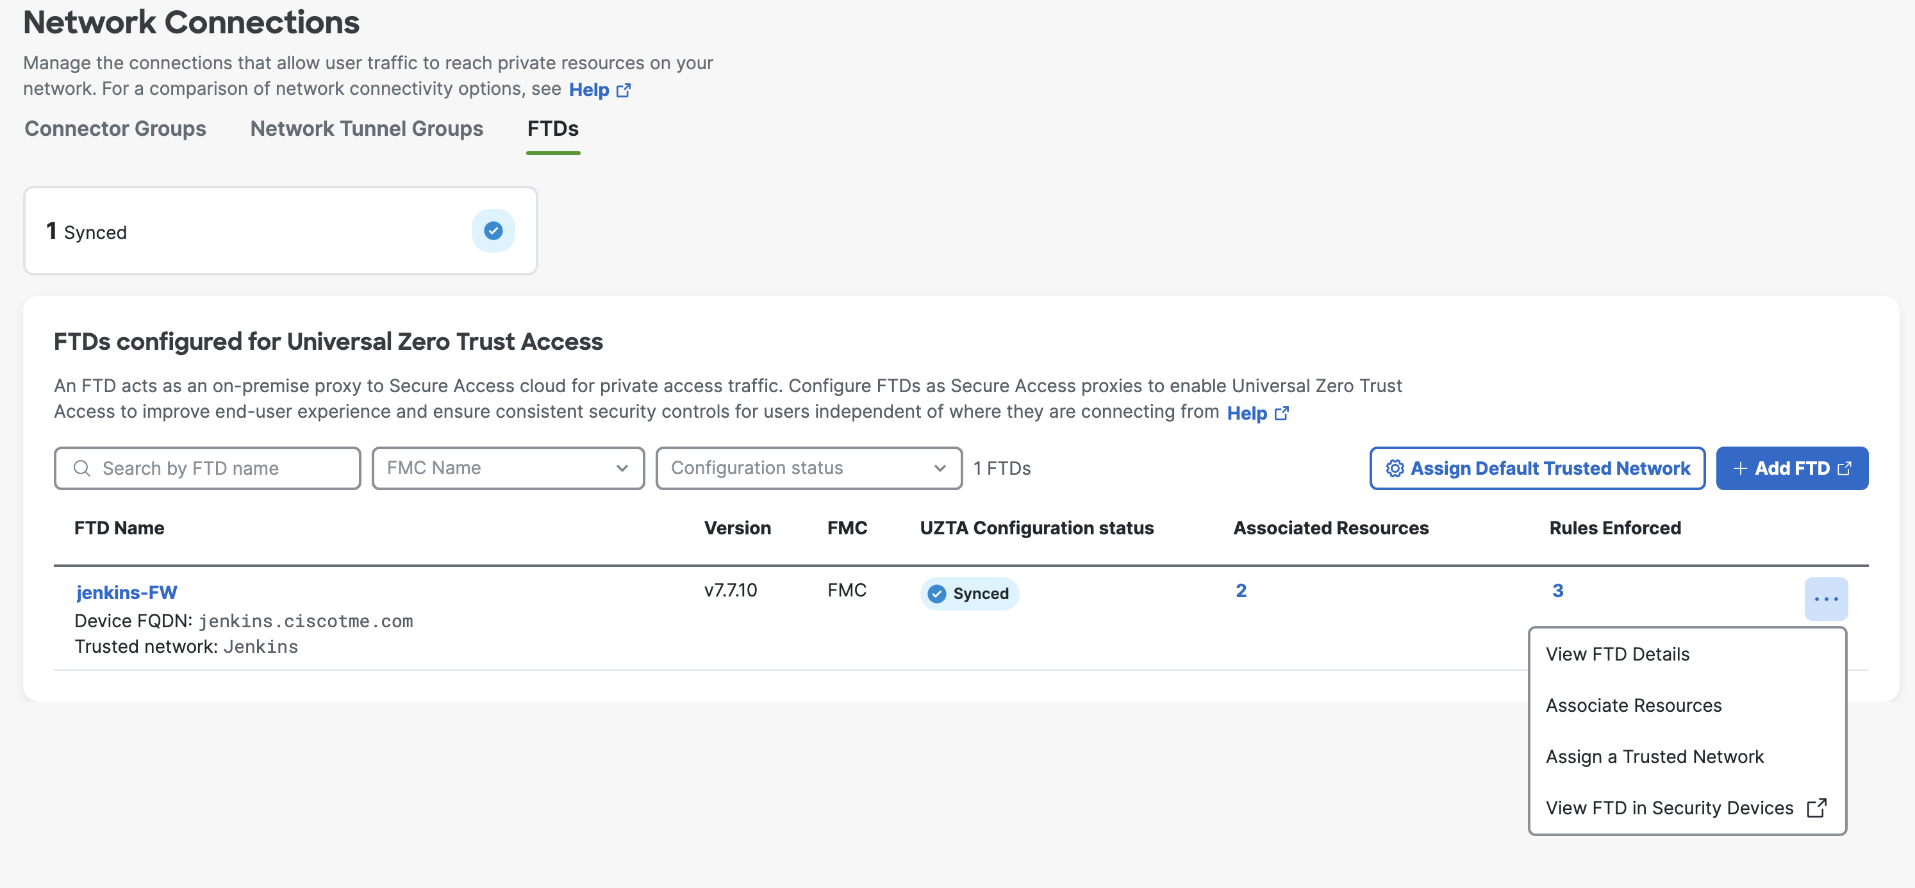1915x888 pixels.
Task: Pick Assign a Trusted Network menu option
Action: [x=1654, y=757]
